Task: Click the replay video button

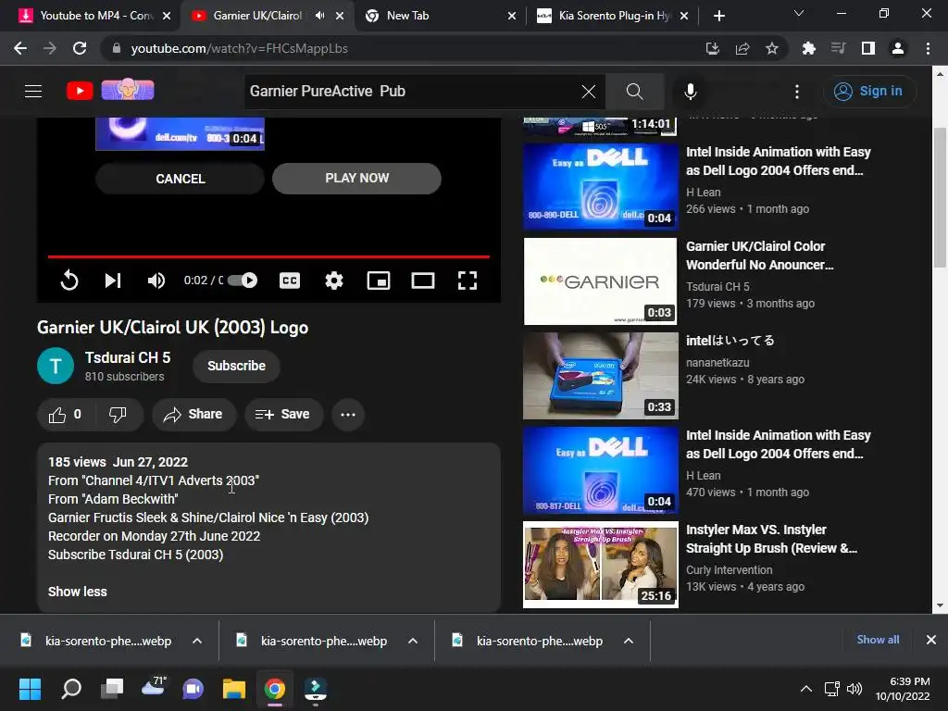Action: click(69, 281)
